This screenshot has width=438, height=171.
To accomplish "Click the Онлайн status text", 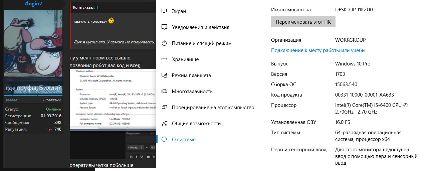I will click(x=54, y=109).
